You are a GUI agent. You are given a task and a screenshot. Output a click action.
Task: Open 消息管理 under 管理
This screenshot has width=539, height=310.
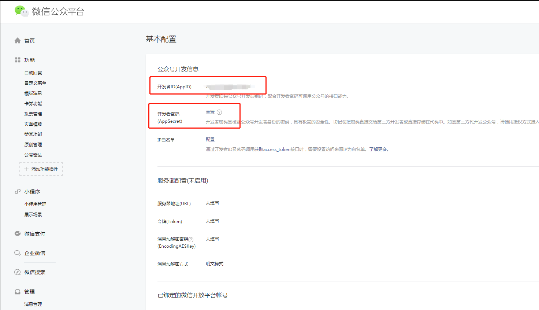(33, 305)
